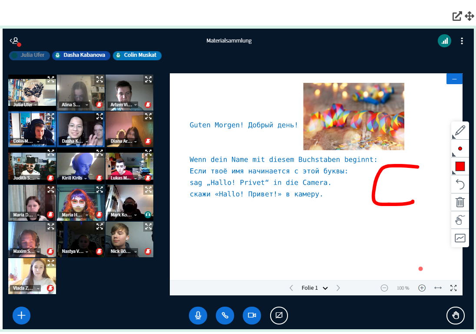Open the connection status indicator
The image size is (476, 334).
[x=444, y=41]
